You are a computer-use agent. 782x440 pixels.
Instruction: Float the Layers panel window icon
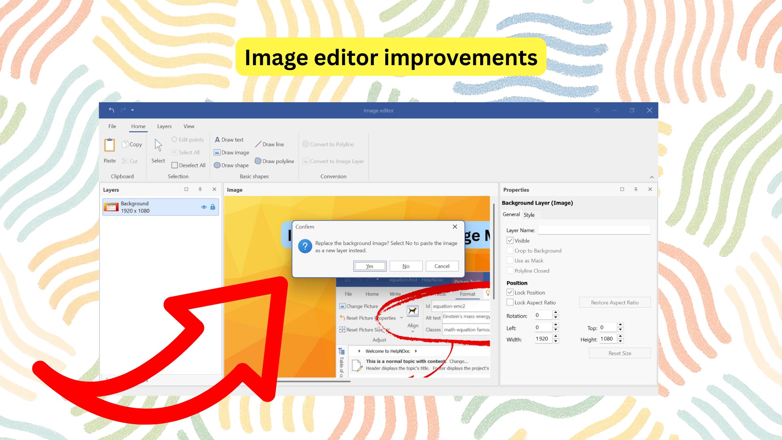[x=186, y=189]
